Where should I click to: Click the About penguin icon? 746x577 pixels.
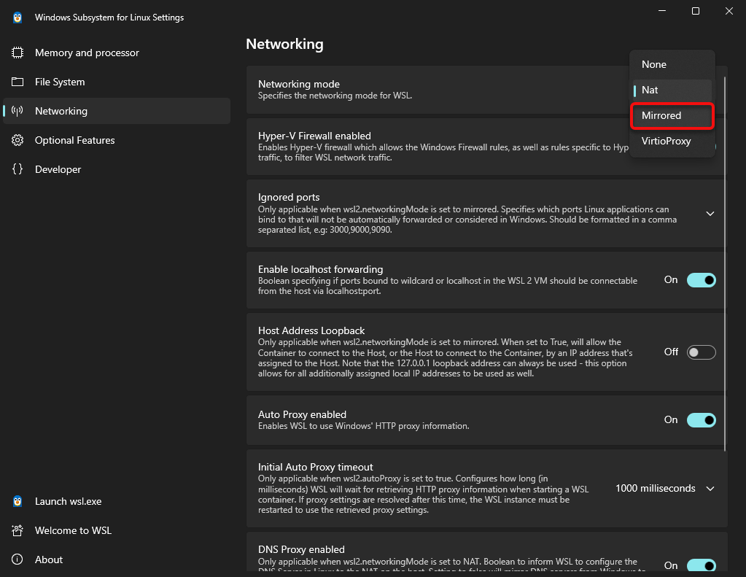click(18, 559)
